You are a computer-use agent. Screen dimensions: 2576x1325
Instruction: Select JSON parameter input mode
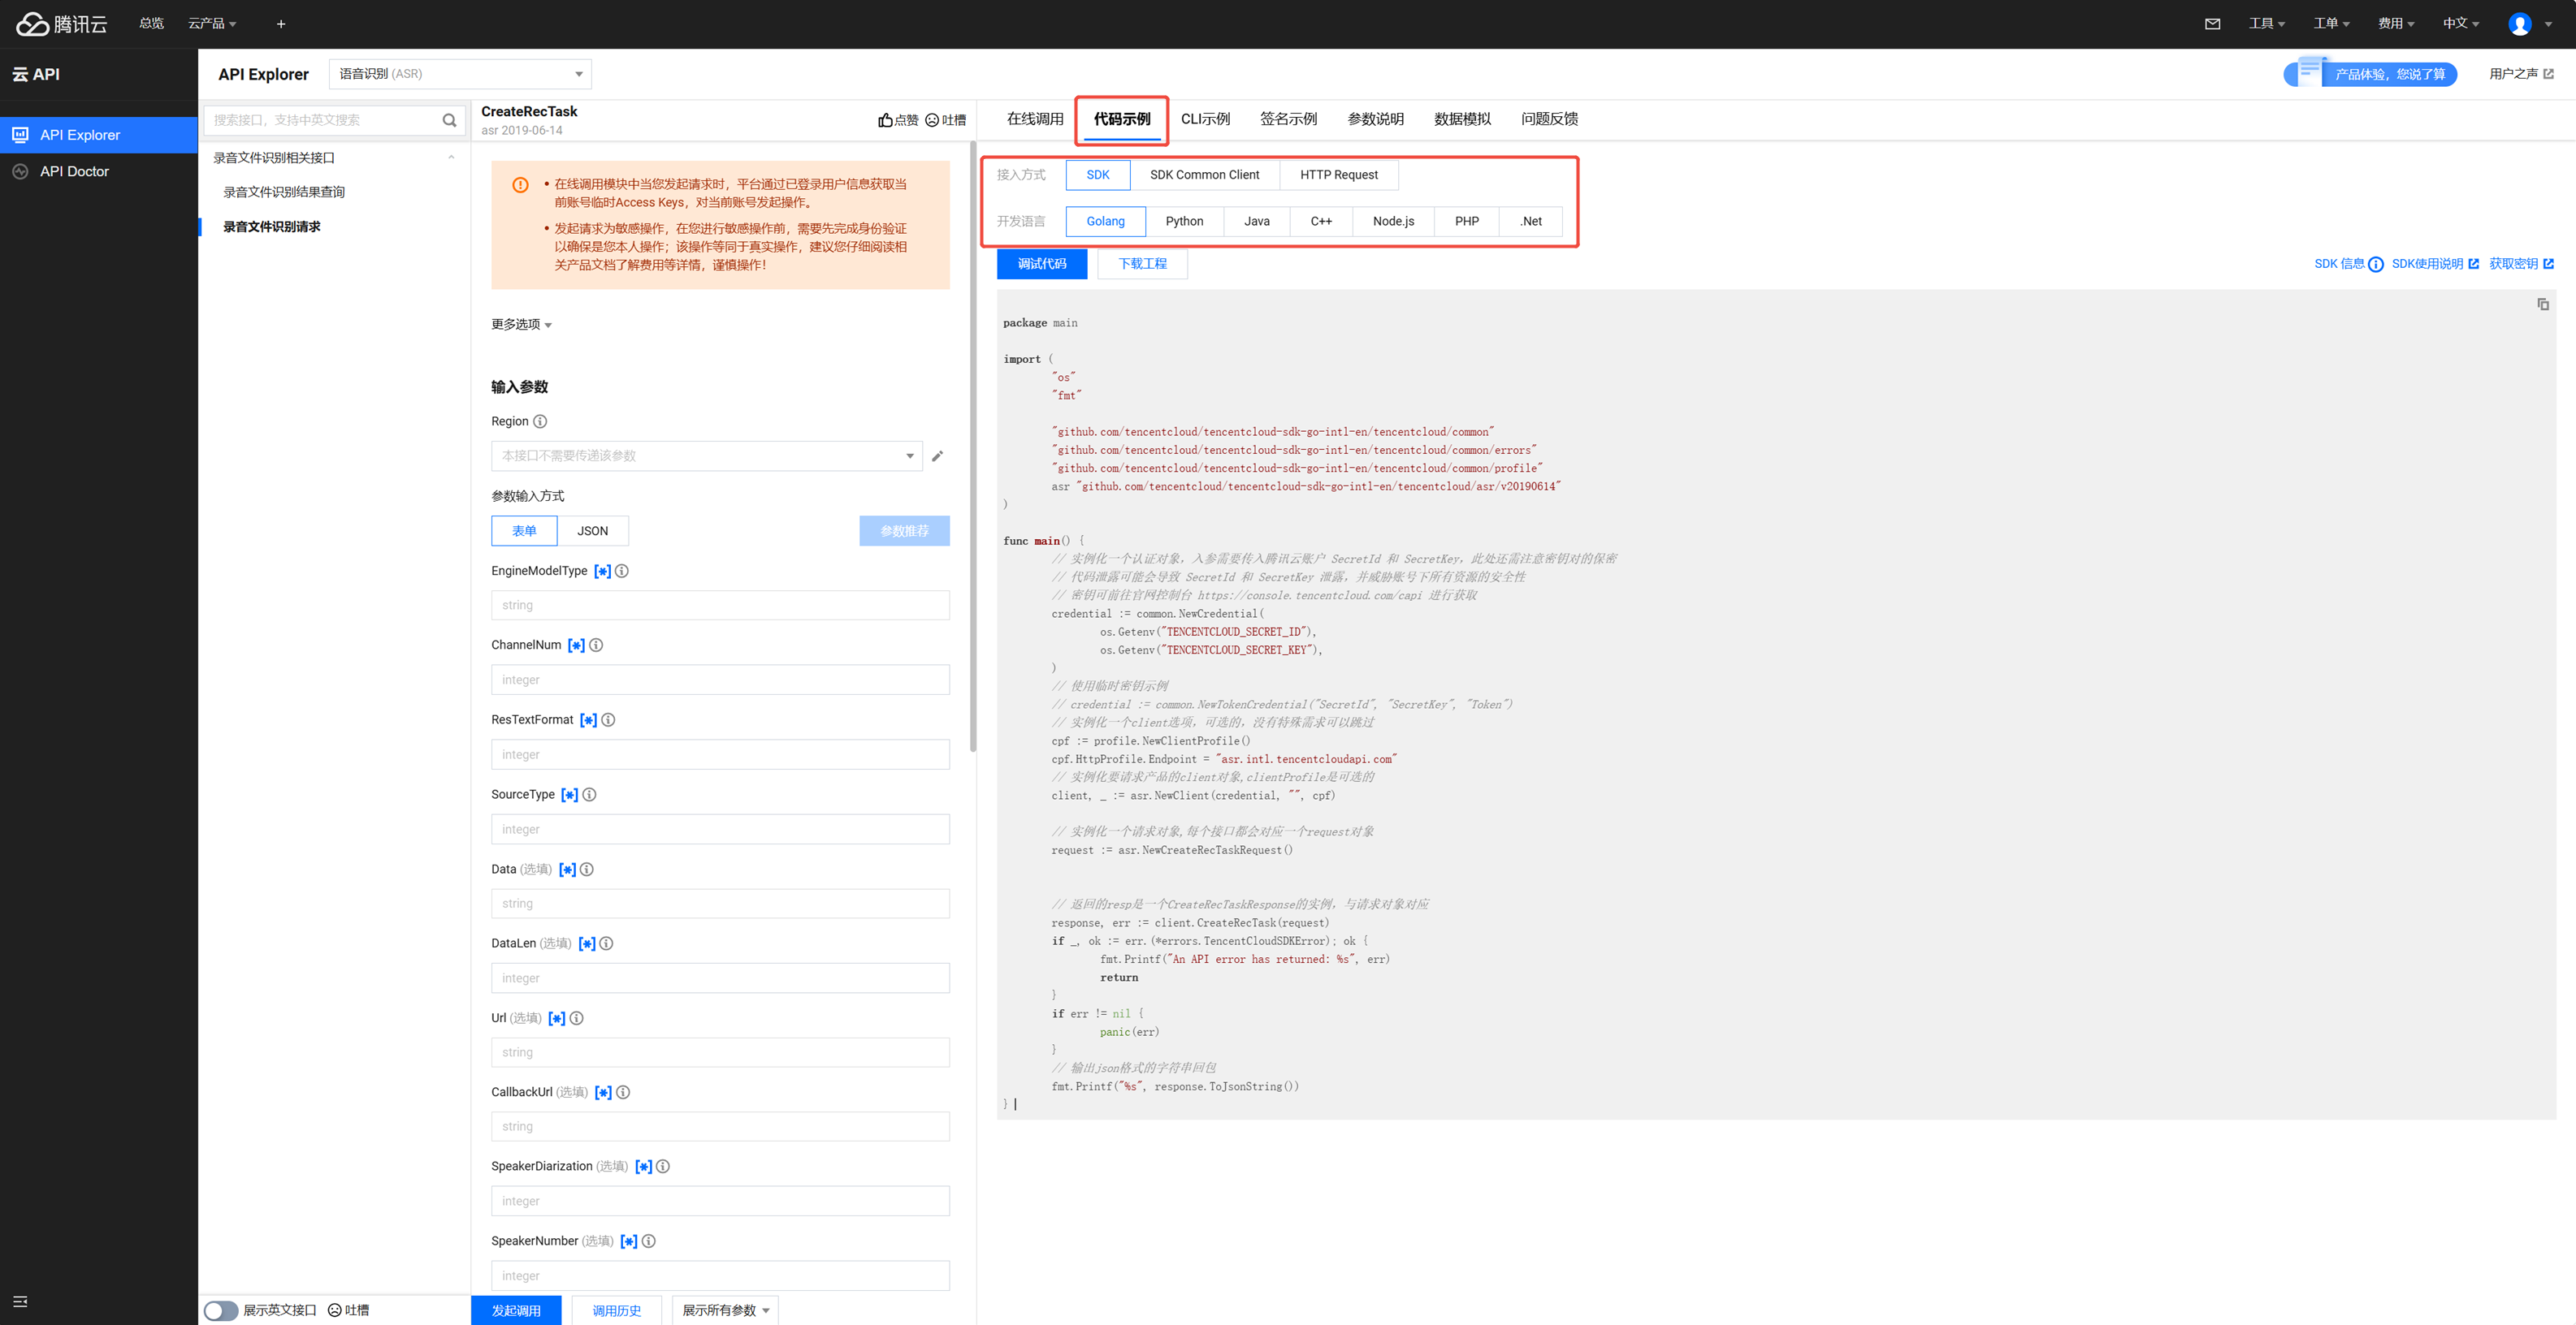[x=592, y=531]
